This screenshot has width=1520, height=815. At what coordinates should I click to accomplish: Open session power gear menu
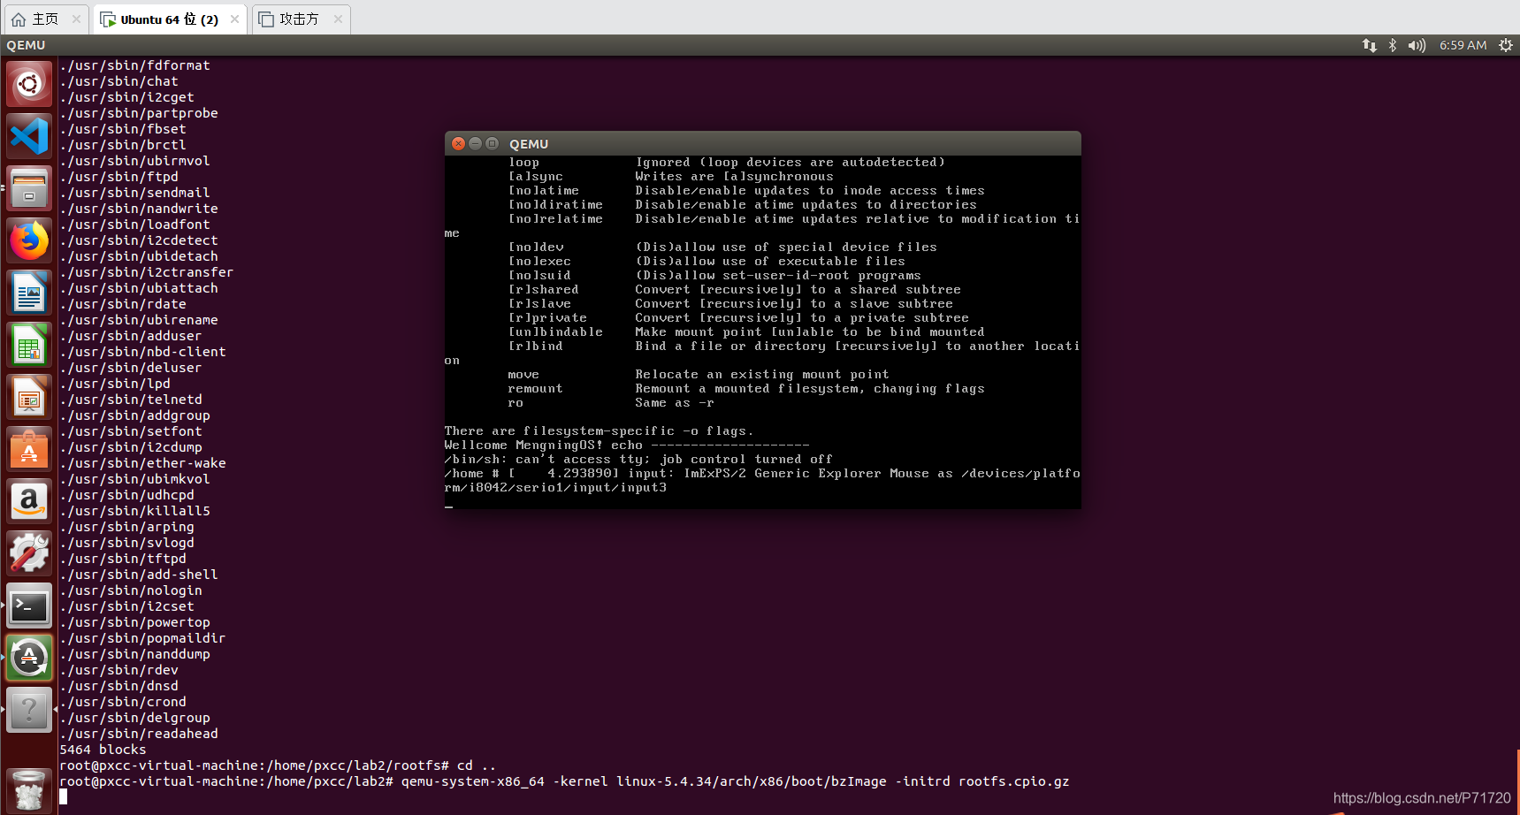(x=1506, y=45)
